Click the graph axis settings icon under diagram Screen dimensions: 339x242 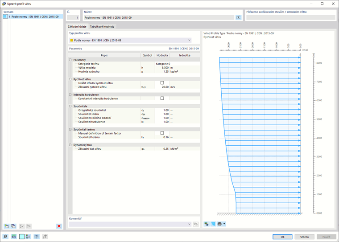207,224
